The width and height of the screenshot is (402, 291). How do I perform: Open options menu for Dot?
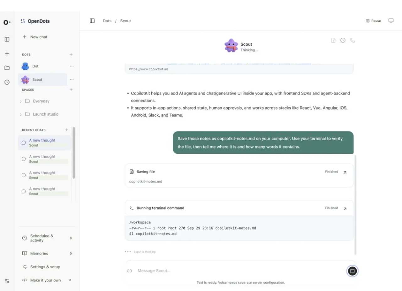point(72,66)
